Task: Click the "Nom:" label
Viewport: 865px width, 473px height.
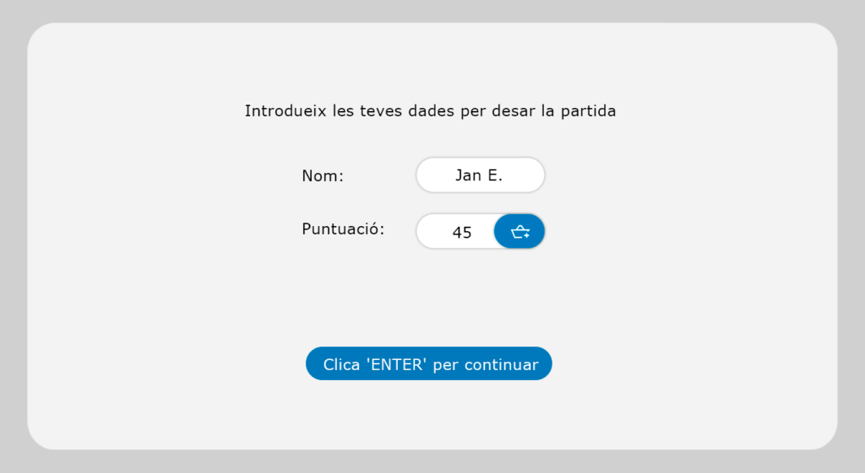Action: pos(323,176)
